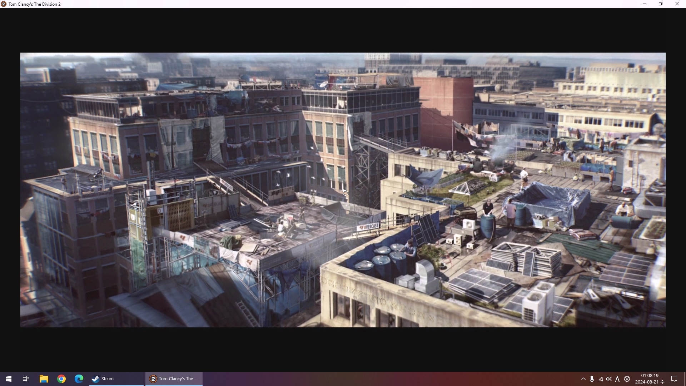686x386 pixels.
Task: Open notification action center icon
Action: point(674,379)
